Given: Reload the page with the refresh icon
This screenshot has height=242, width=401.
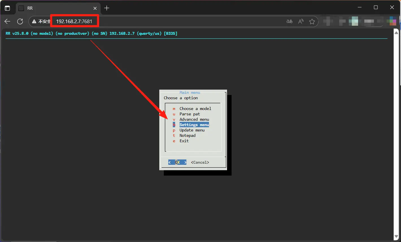Looking at the screenshot, I should tap(20, 21).
